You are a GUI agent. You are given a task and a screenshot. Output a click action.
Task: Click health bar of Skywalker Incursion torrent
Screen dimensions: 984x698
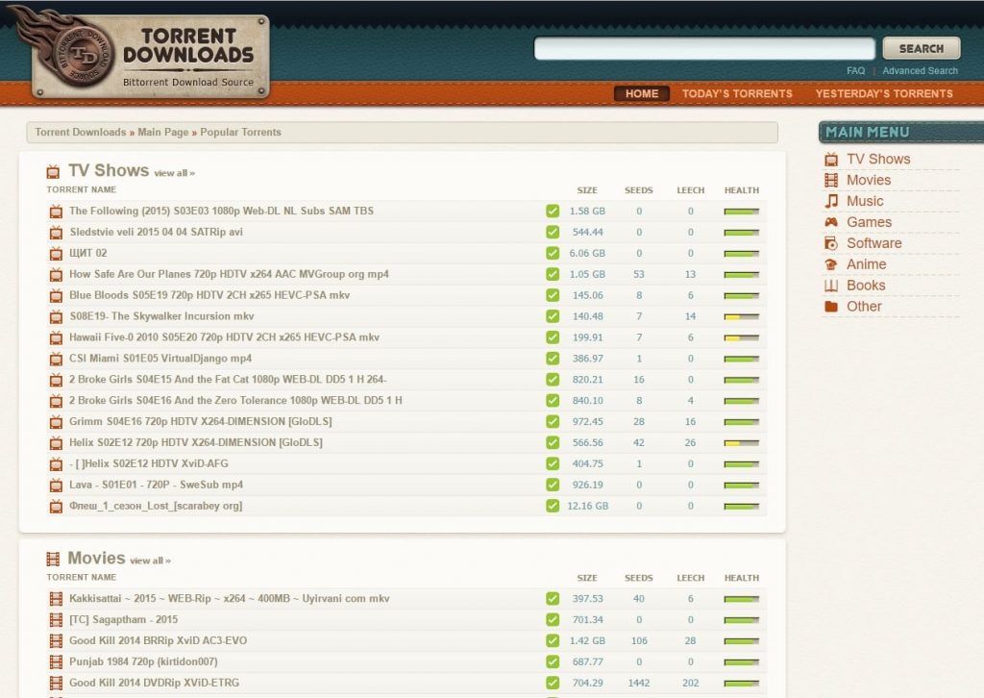pos(741,317)
